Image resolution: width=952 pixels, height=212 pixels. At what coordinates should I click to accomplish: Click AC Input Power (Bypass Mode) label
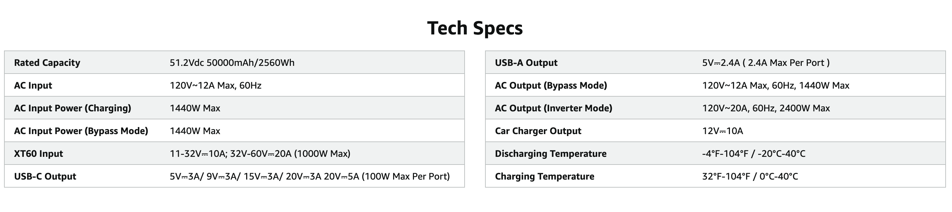pyautogui.click(x=81, y=131)
